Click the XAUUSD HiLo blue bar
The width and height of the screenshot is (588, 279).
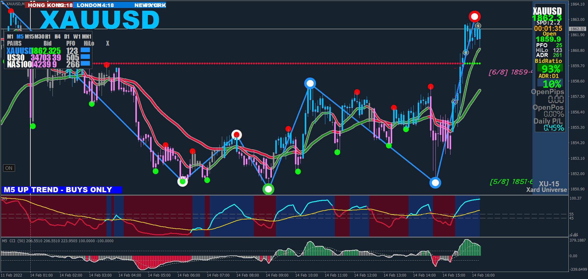click(x=85, y=50)
